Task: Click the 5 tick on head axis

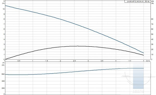Action: (4, 34)
